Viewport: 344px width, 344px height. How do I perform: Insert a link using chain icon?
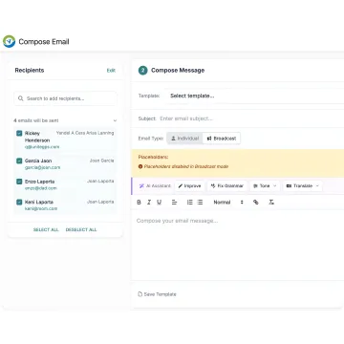[256, 203]
